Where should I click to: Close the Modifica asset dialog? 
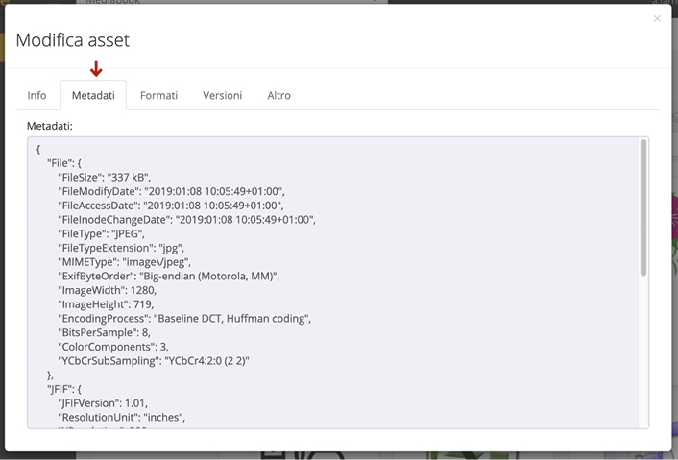(x=657, y=19)
